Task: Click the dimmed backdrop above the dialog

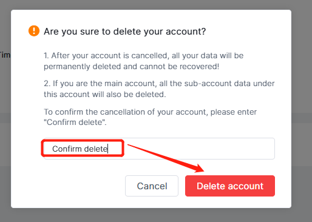Action: (156, 4)
